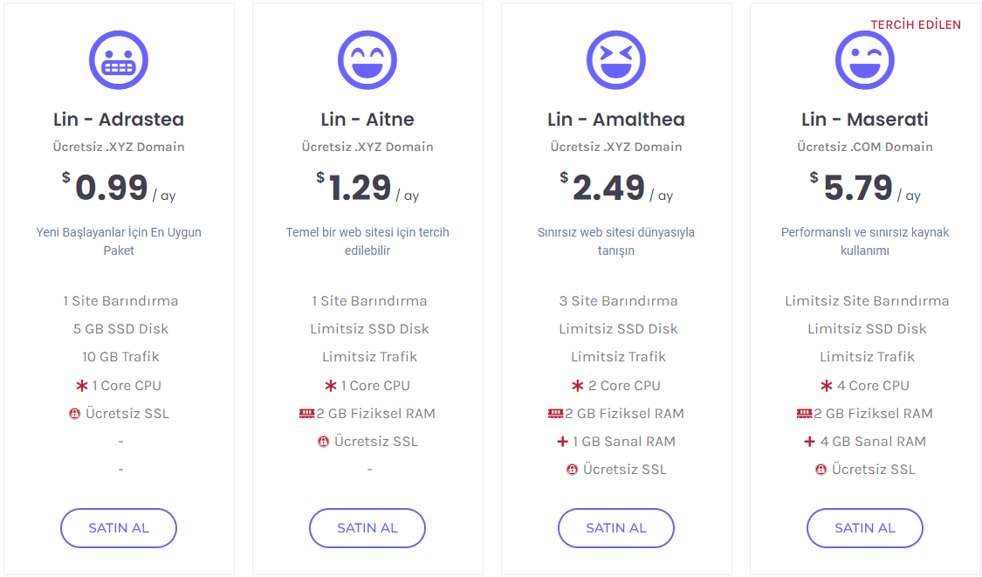The image size is (982, 577).
Task: Buy the Lin - Amalthea plan with SATIN AL
Action: (616, 528)
